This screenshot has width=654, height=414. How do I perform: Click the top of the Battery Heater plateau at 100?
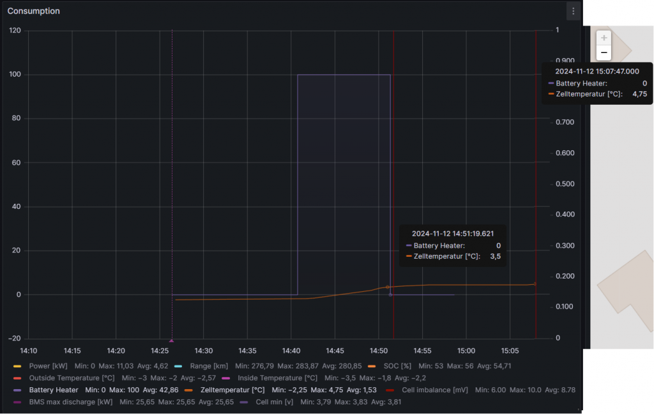[x=344, y=75]
